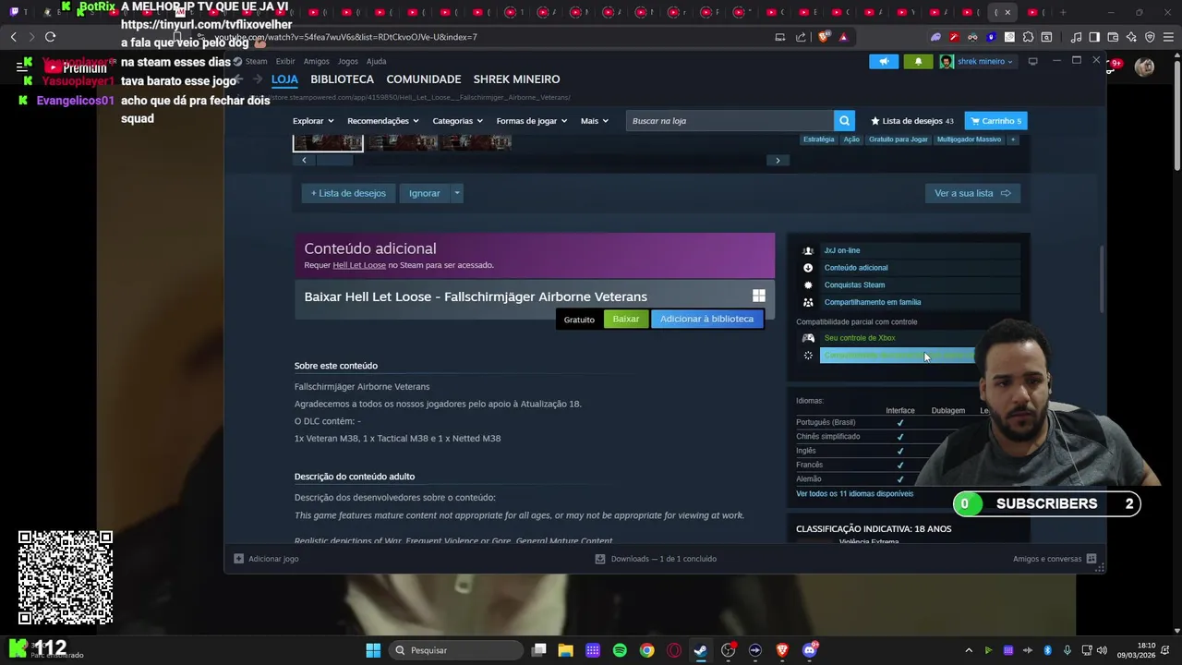Open the browser share icon
The image size is (1182, 665).
click(x=801, y=37)
